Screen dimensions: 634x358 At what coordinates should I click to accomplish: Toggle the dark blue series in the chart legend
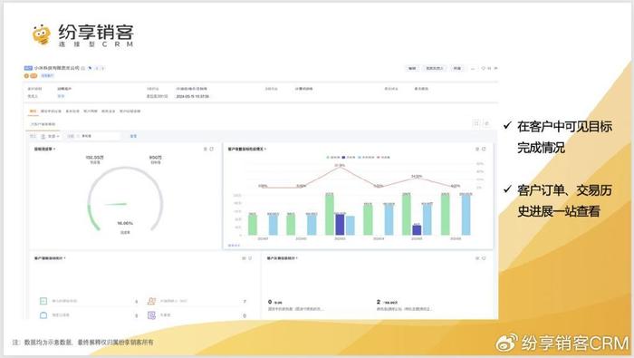pyautogui.click(x=349, y=157)
